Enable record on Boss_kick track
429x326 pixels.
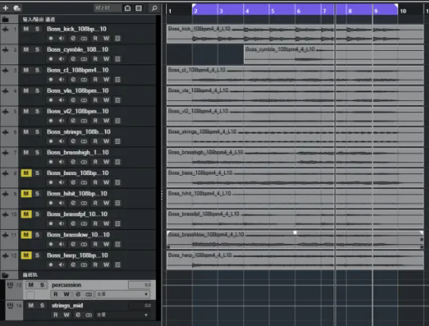click(51, 38)
